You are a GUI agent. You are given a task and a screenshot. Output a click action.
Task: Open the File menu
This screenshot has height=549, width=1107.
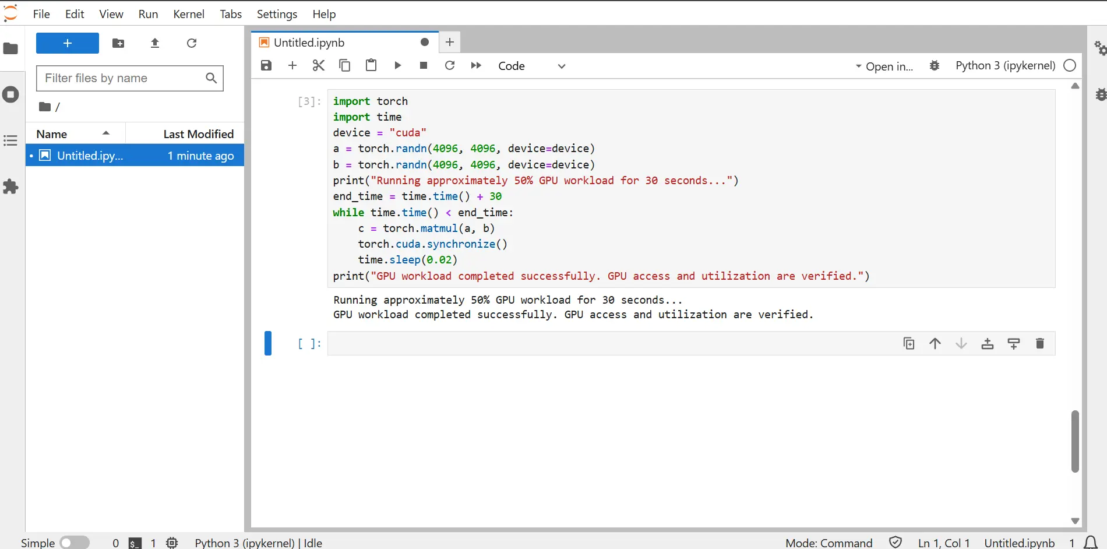pyautogui.click(x=41, y=14)
